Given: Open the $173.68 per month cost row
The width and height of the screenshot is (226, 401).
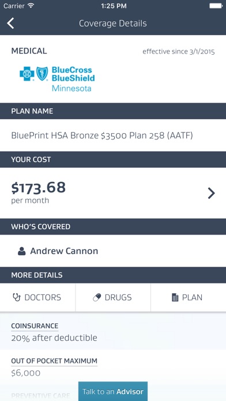Looking at the screenshot, I should [x=113, y=193].
